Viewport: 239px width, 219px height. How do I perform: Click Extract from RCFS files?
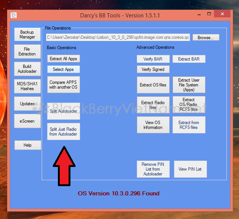[x=189, y=125]
